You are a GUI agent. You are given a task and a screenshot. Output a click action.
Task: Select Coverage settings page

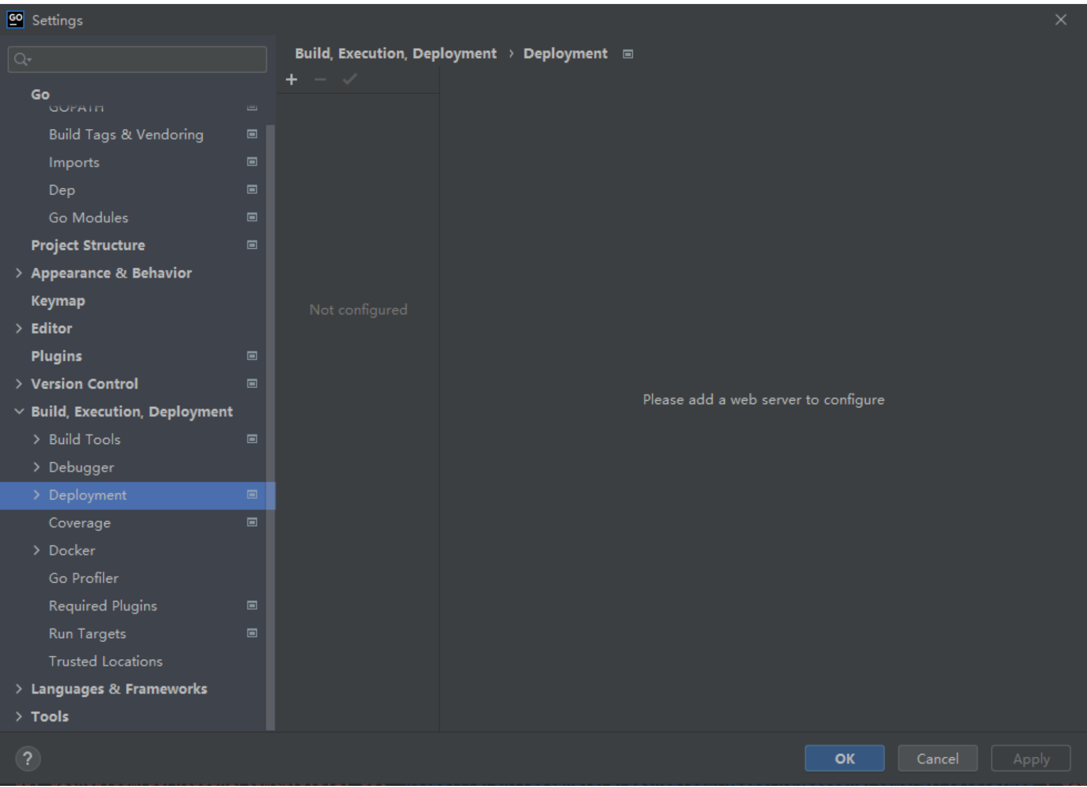[x=79, y=523]
